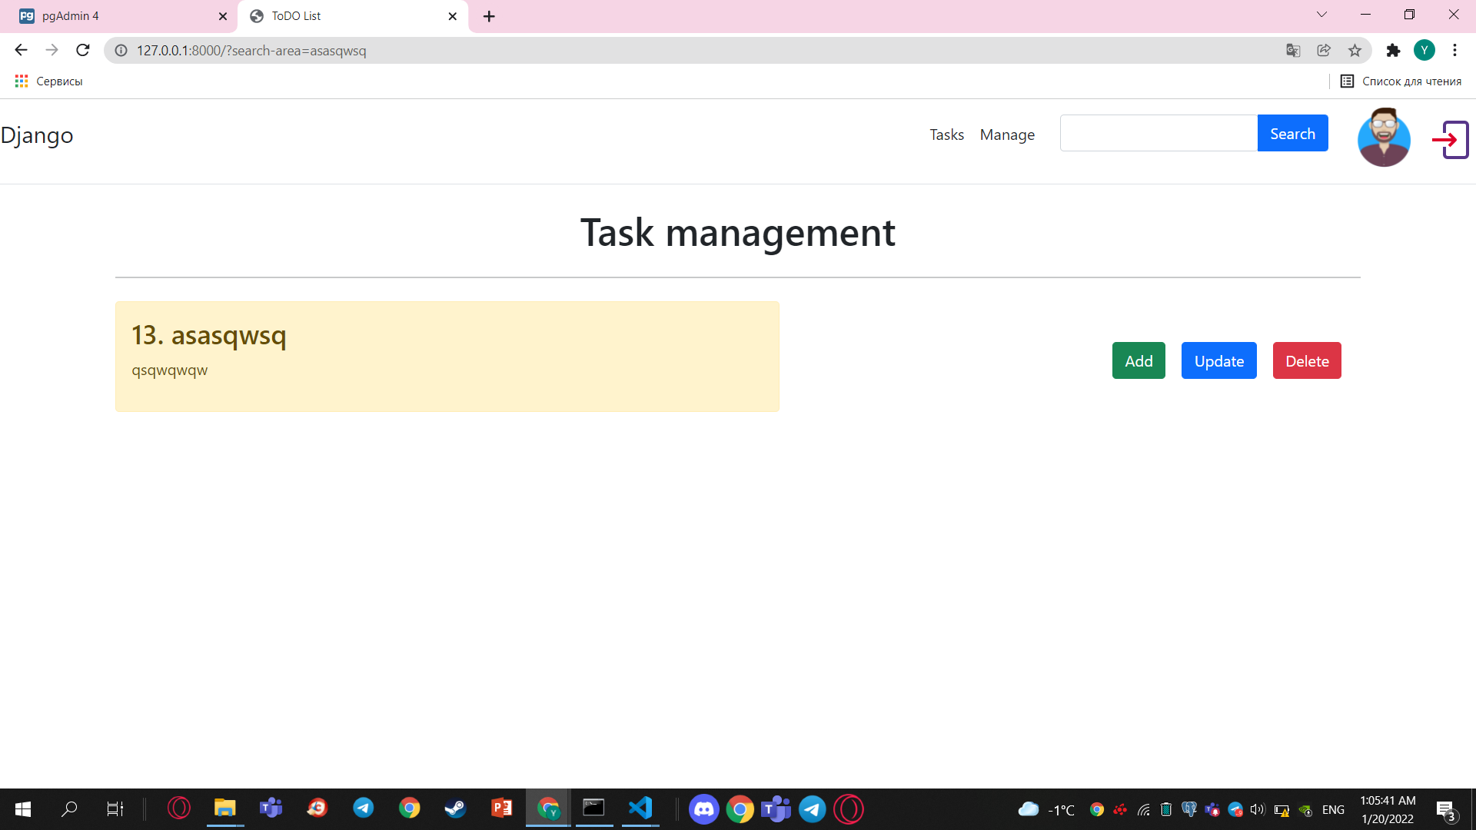Open the notification center icon

coord(1446,810)
